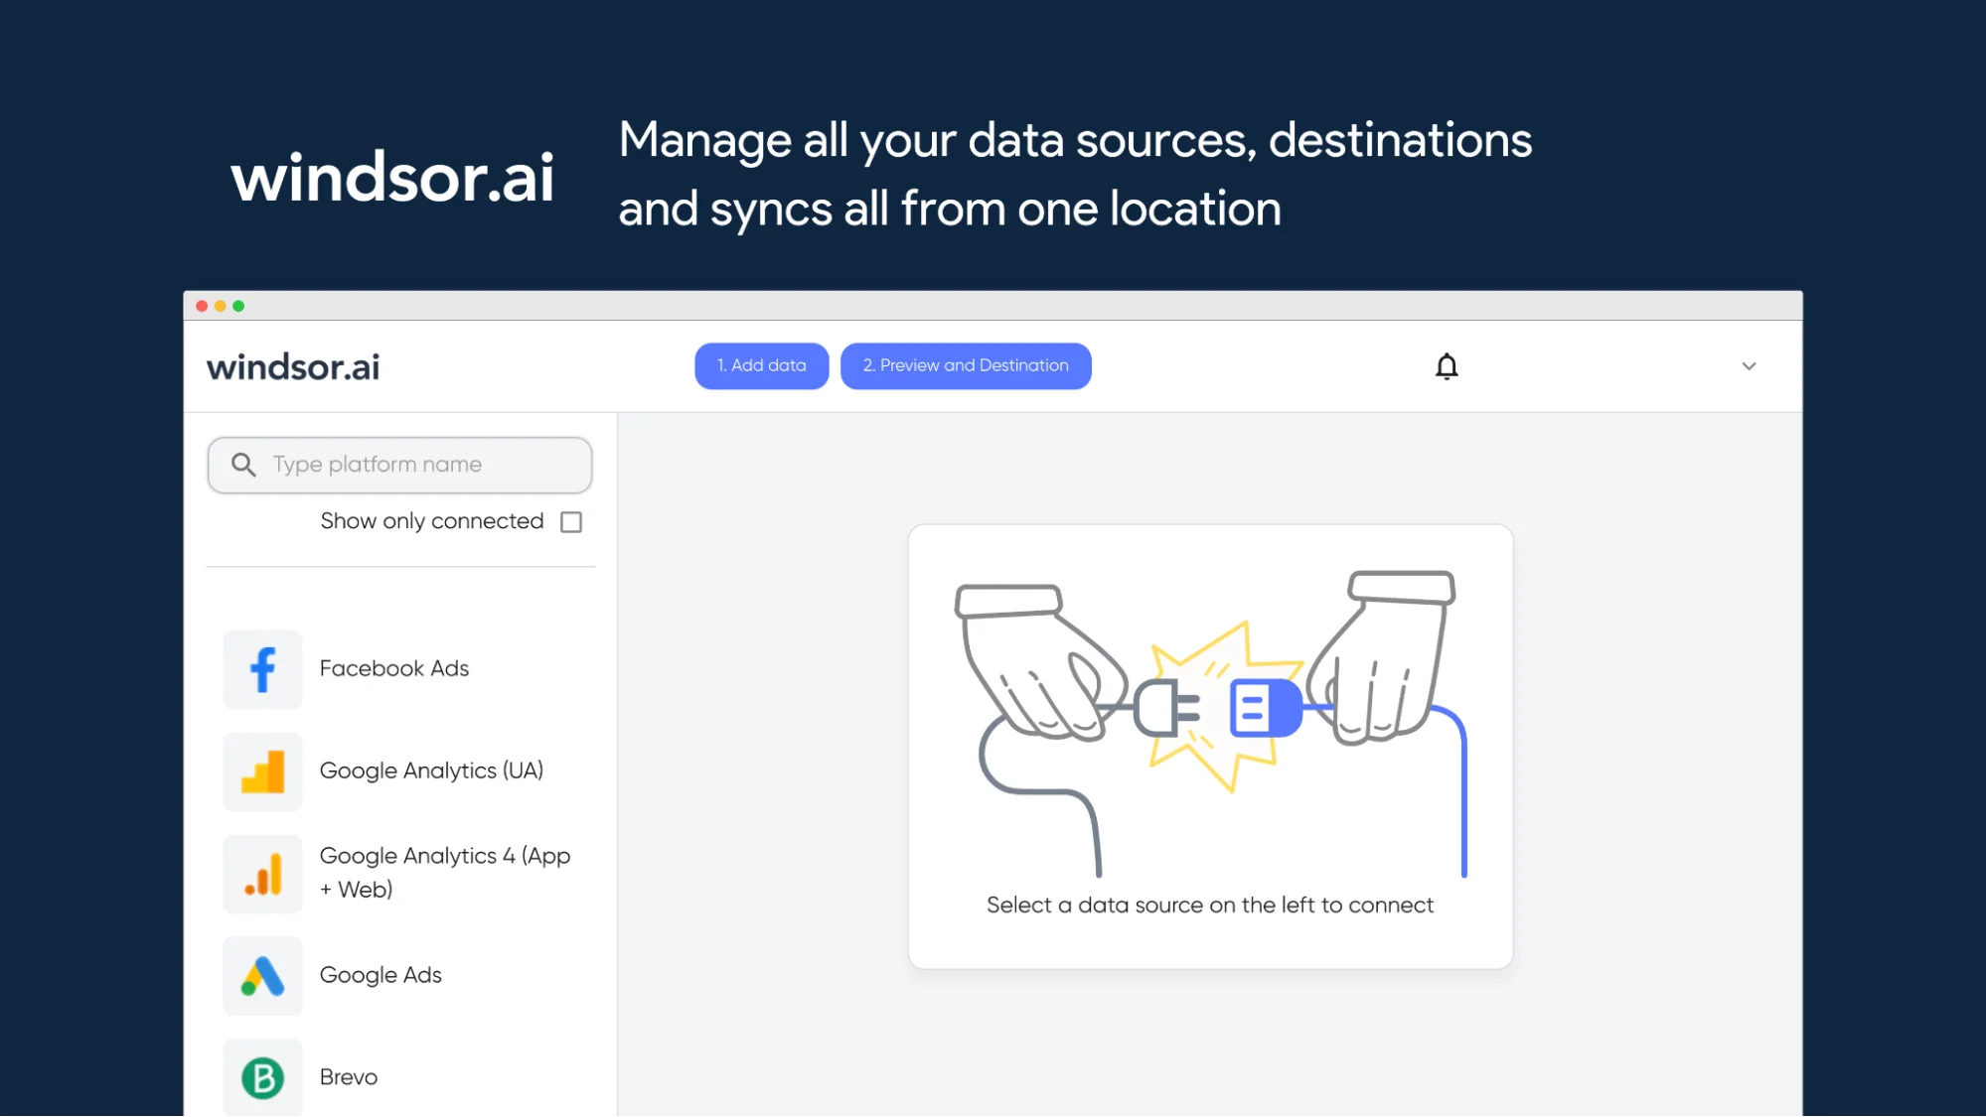Screen dimensions: 1986x1117
Task: Click the Brevo connector icon
Action: click(x=261, y=1077)
